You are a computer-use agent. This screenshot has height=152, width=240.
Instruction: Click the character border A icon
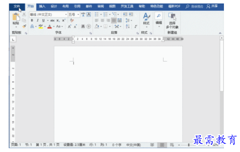tap(89, 15)
